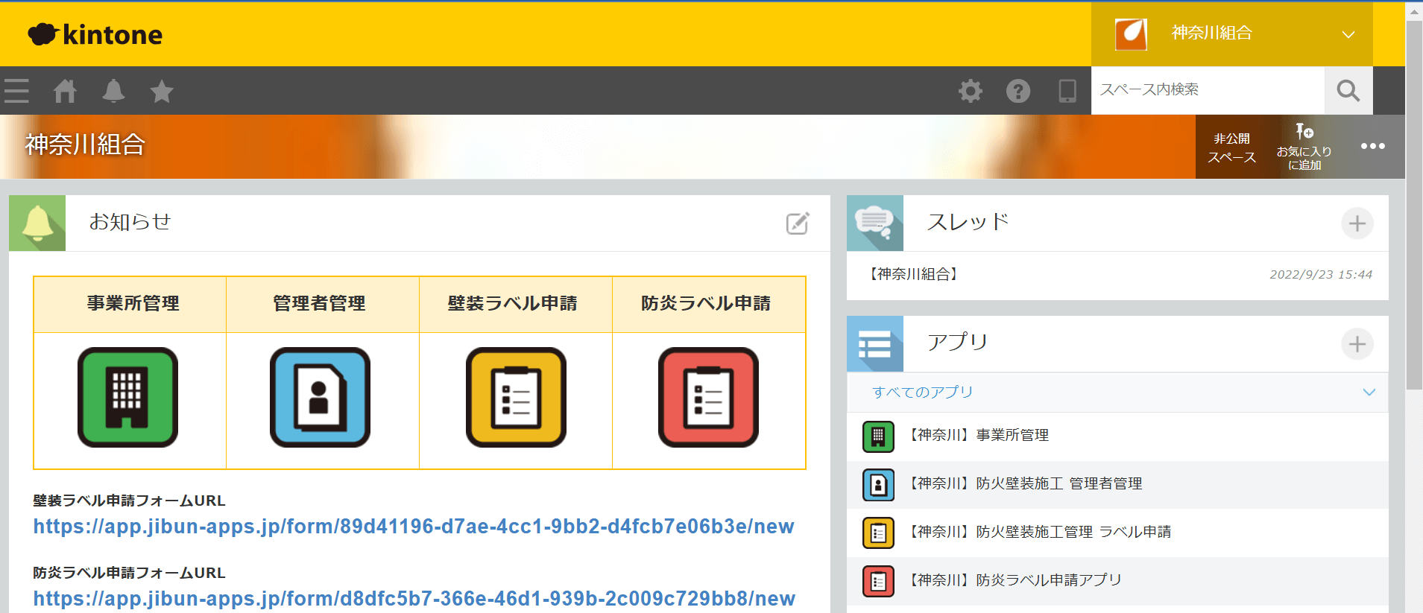The image size is (1423, 613).
Task: Expand the すべてのアプリ filter dropdown
Action: [x=1369, y=392]
